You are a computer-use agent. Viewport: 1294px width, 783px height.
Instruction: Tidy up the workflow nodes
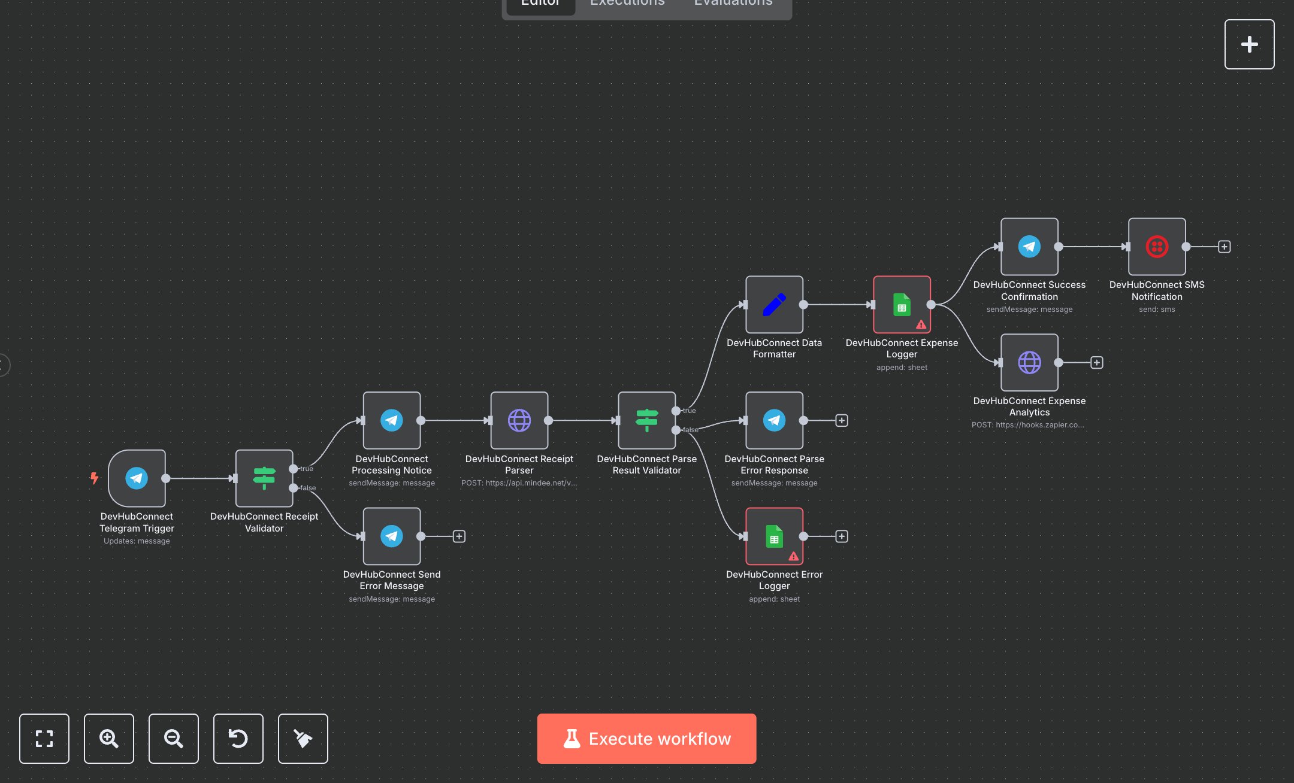tap(303, 739)
